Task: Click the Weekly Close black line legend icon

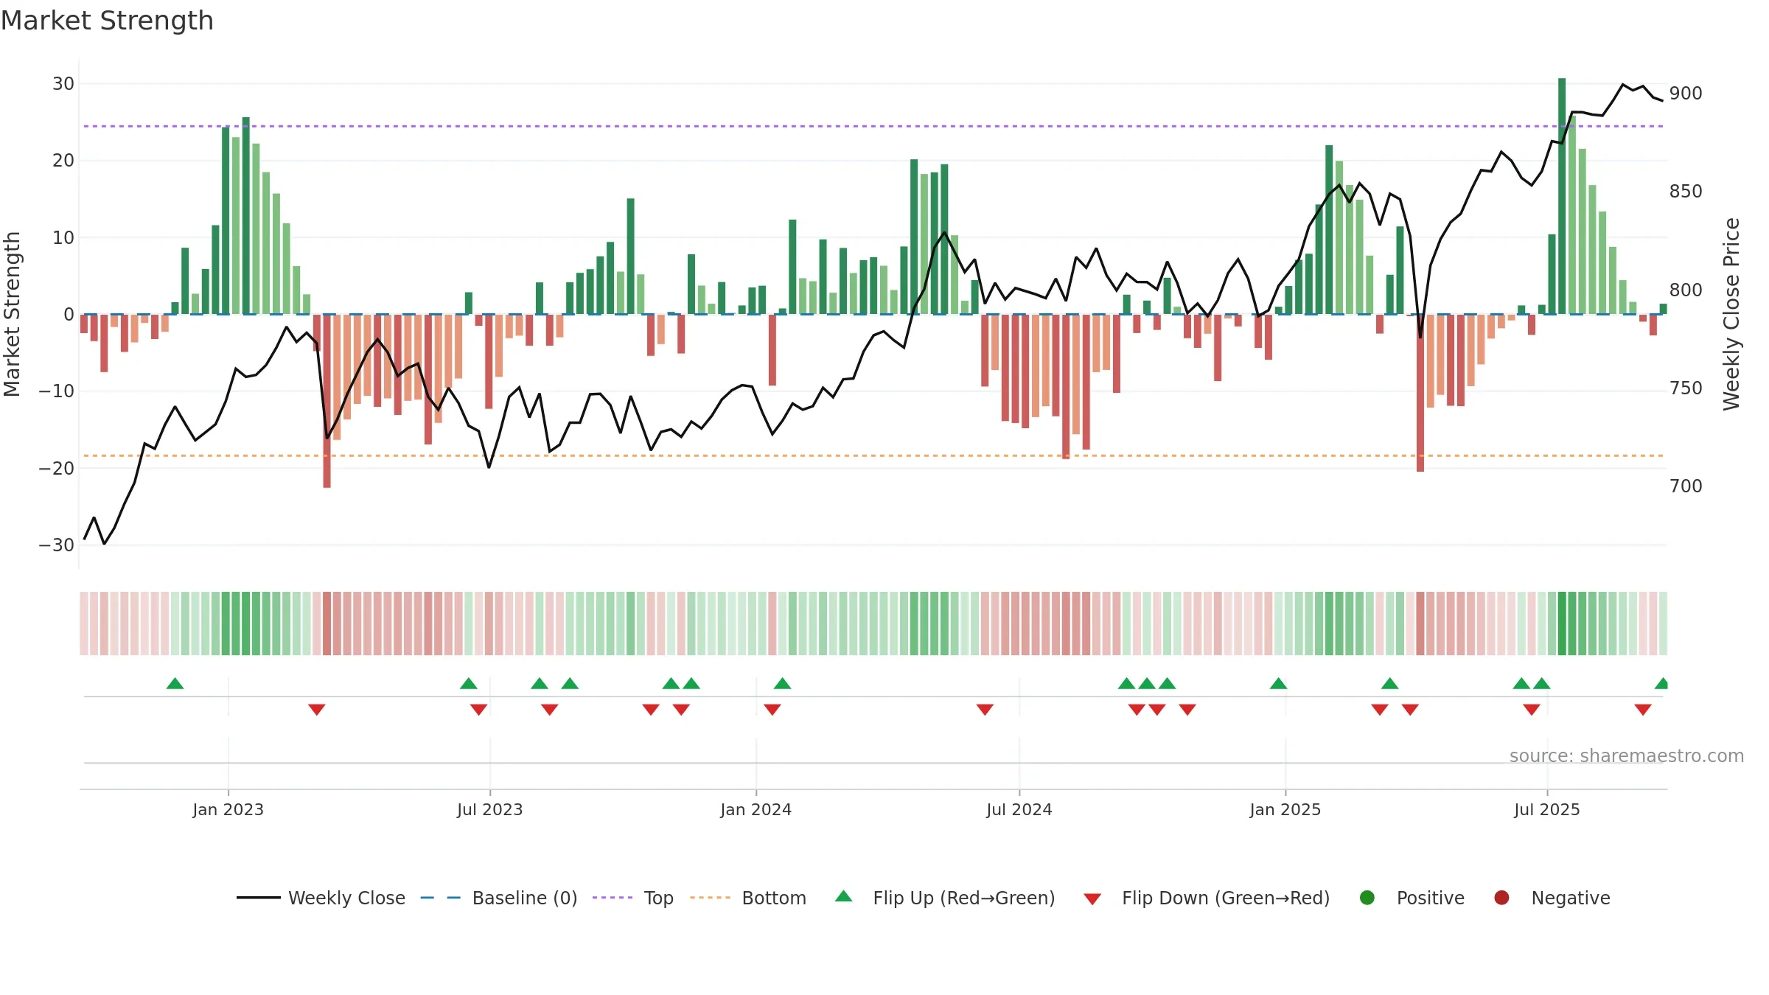Action: coord(258,898)
